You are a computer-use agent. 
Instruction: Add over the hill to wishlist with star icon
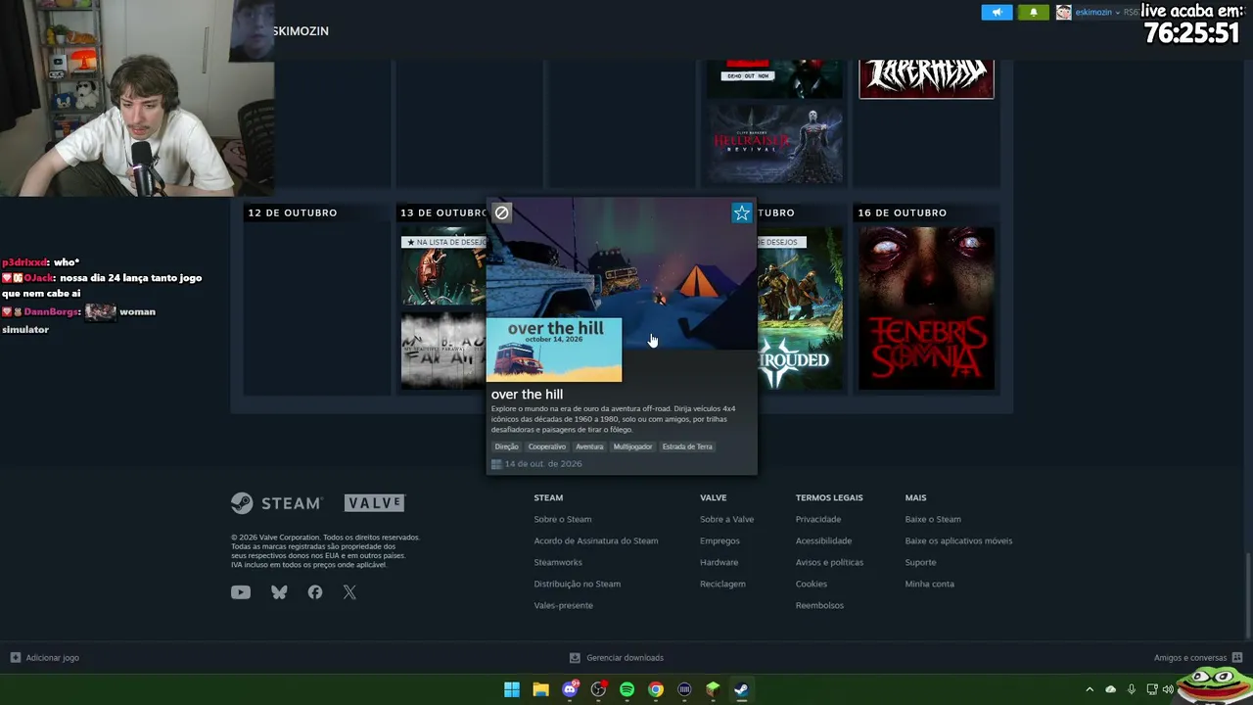(x=742, y=212)
